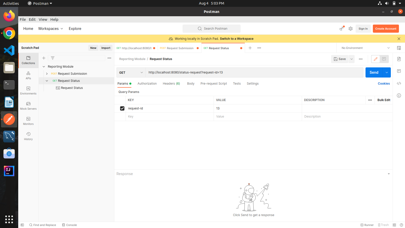Switch to the Headers (6) tab
Viewport: 405px width, 228px height.
click(171, 84)
